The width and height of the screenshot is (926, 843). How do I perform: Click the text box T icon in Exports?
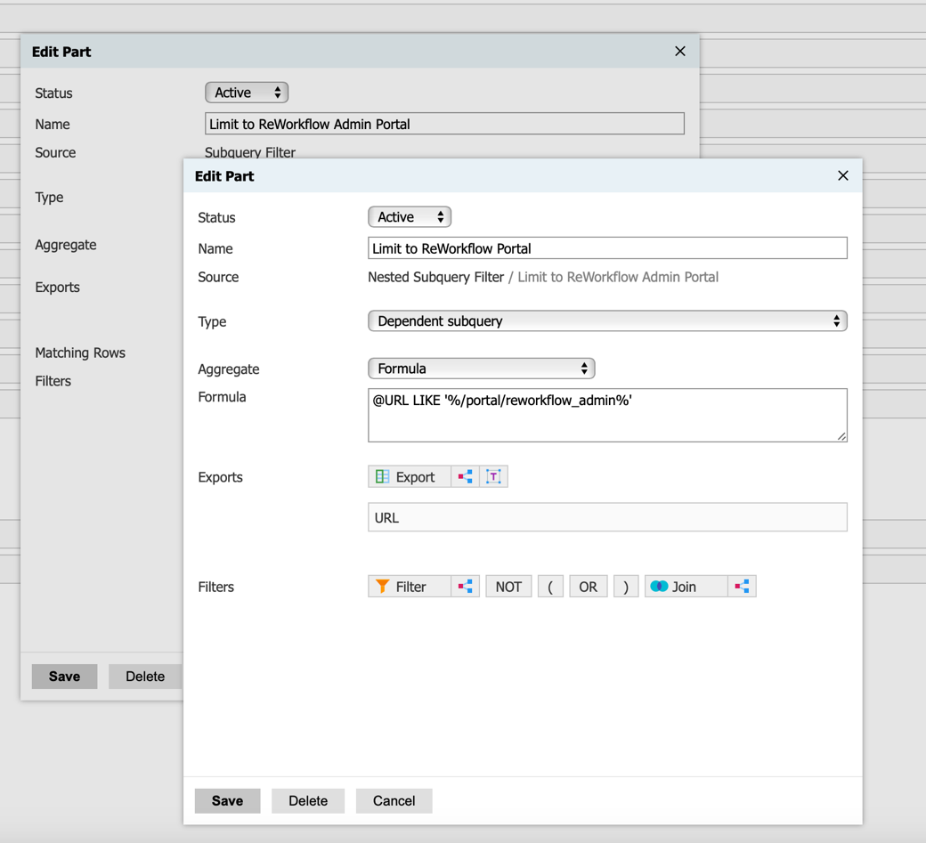[x=494, y=477]
